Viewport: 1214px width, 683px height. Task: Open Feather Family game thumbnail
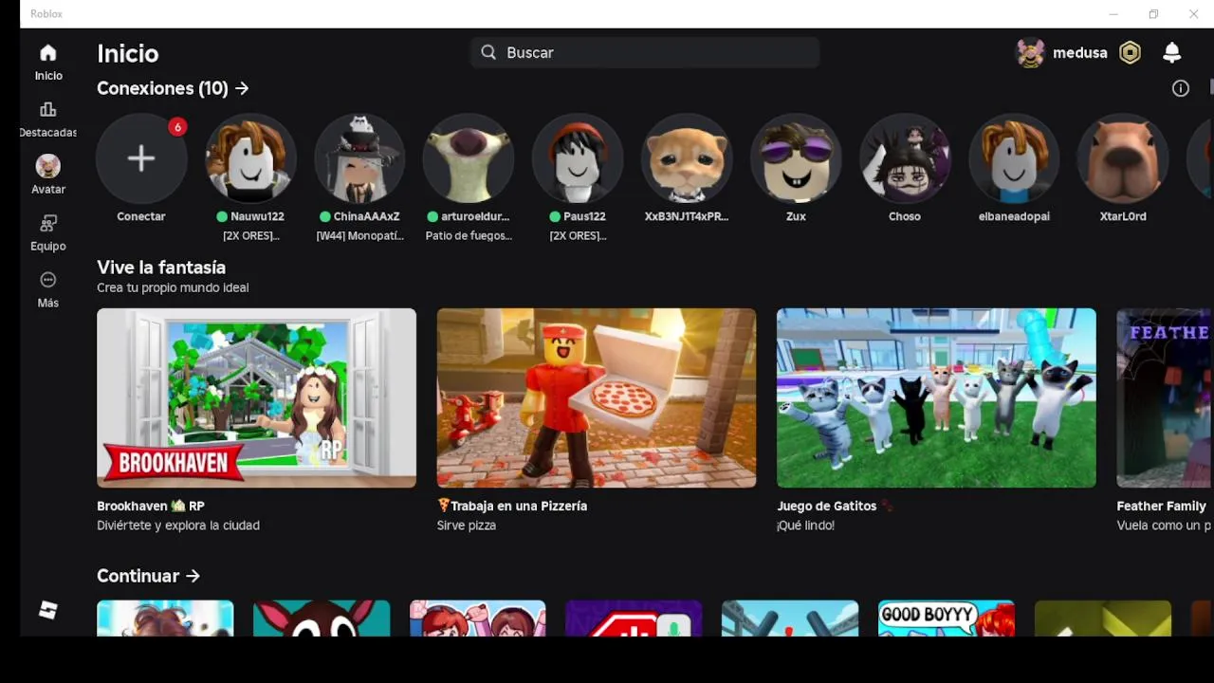pyautogui.click(x=1166, y=397)
